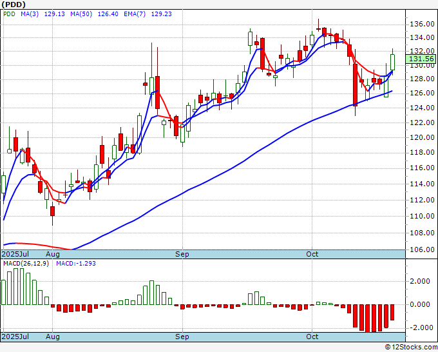Viewport: 438px width, 352px height.
Task: Click the (PDD) chart title
Action: pyautogui.click(x=14, y=5)
